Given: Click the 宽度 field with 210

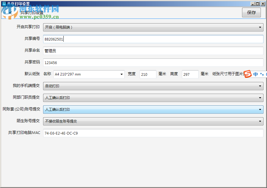Looking at the screenshot, I should pyautogui.click(x=148, y=74).
